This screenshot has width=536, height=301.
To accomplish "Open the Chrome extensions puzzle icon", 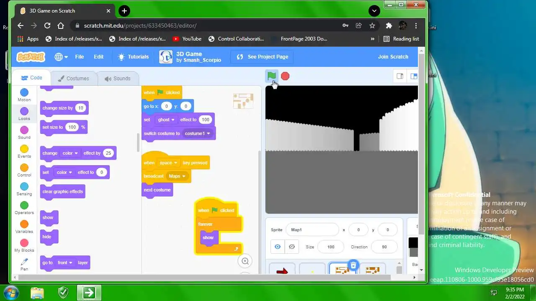I will point(389,26).
